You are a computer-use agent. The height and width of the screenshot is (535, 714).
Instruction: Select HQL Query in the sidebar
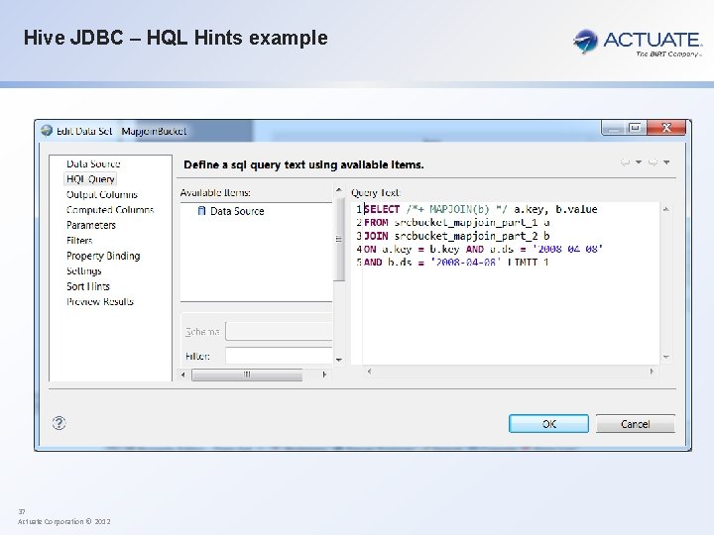(90, 179)
